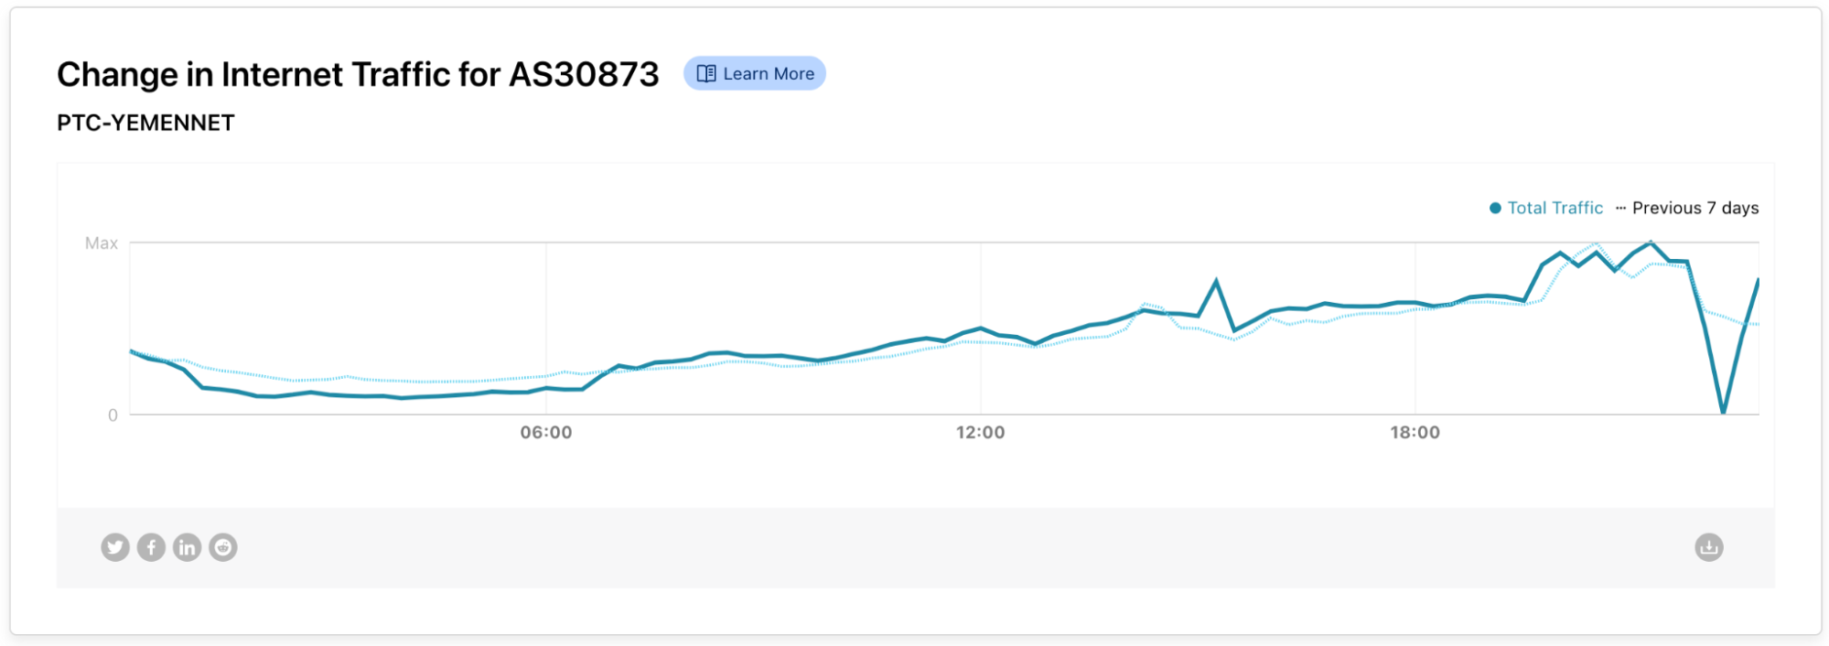Open the Learn More link

755,73
